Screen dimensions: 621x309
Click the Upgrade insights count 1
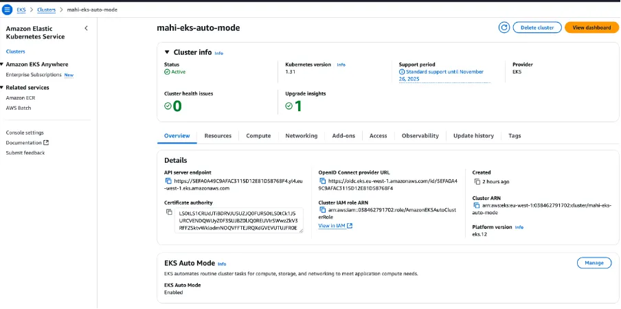point(298,106)
